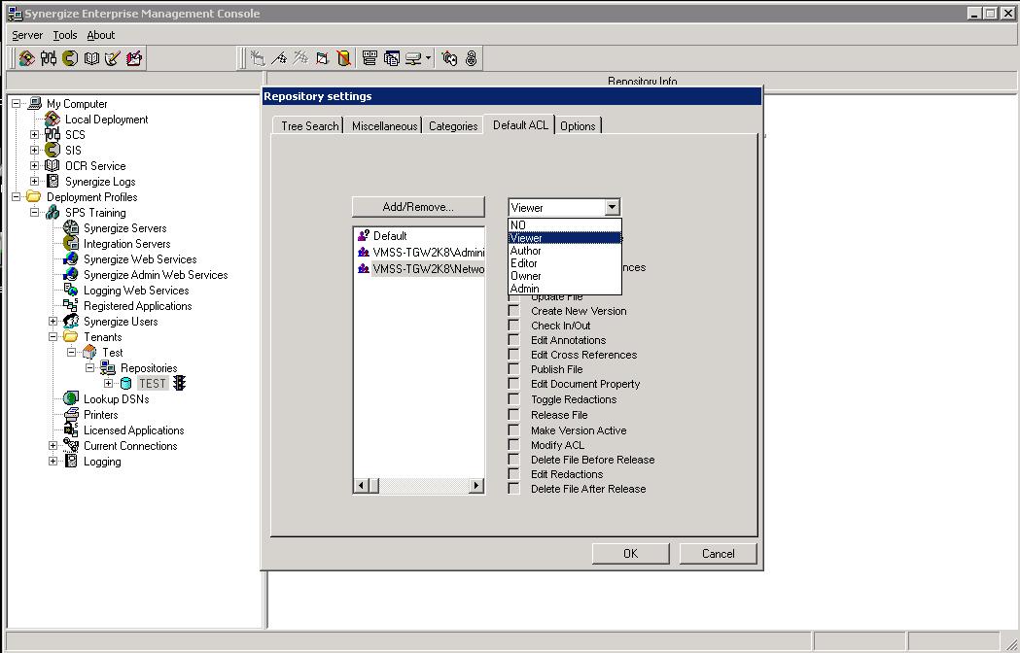This screenshot has height=653, width=1020.
Task: Click the open book OCR toolbar icon
Action: pos(91,58)
